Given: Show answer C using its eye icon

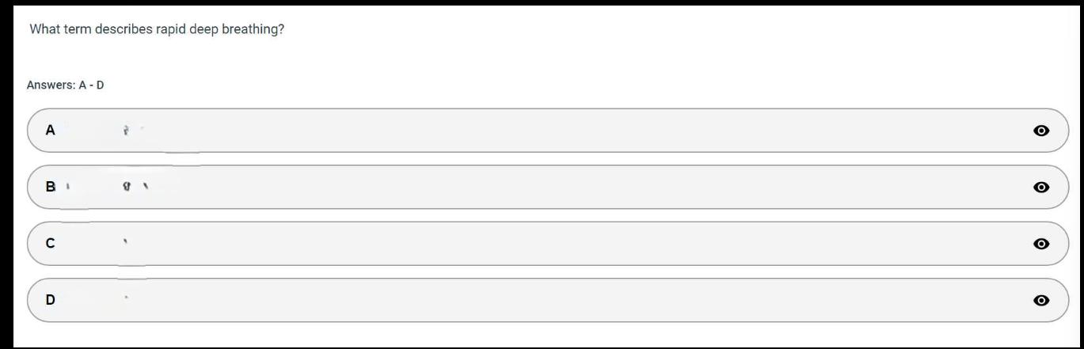Looking at the screenshot, I should click(x=1041, y=244).
